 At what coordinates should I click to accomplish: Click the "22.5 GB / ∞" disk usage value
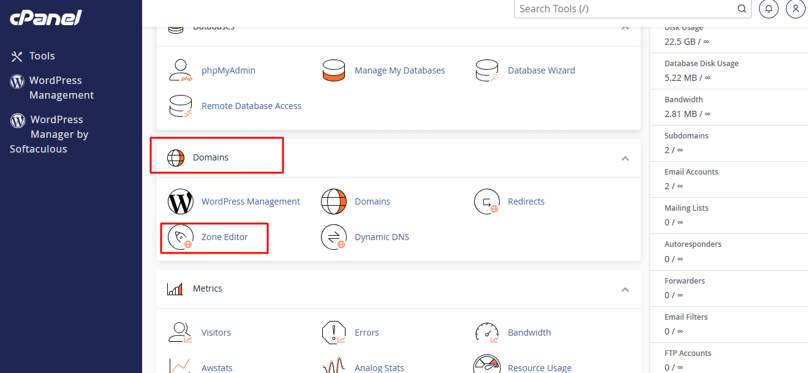pyautogui.click(x=687, y=42)
